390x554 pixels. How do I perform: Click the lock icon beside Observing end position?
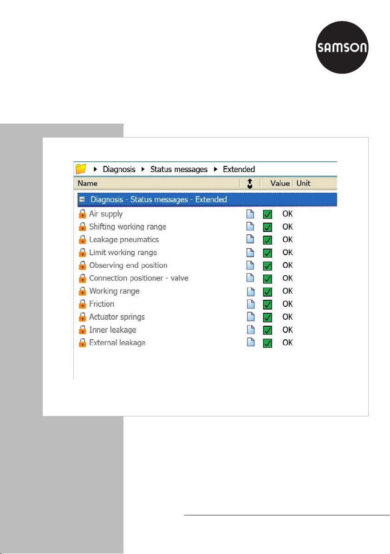(82, 266)
